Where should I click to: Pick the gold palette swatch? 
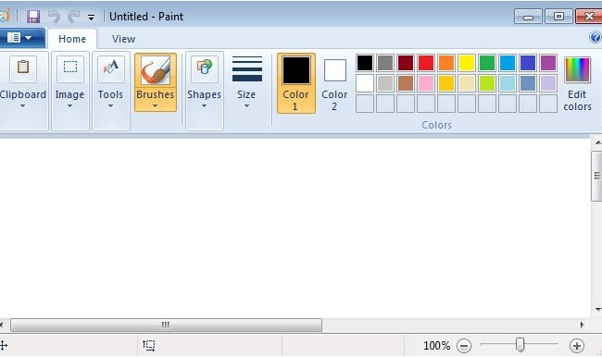coord(446,83)
